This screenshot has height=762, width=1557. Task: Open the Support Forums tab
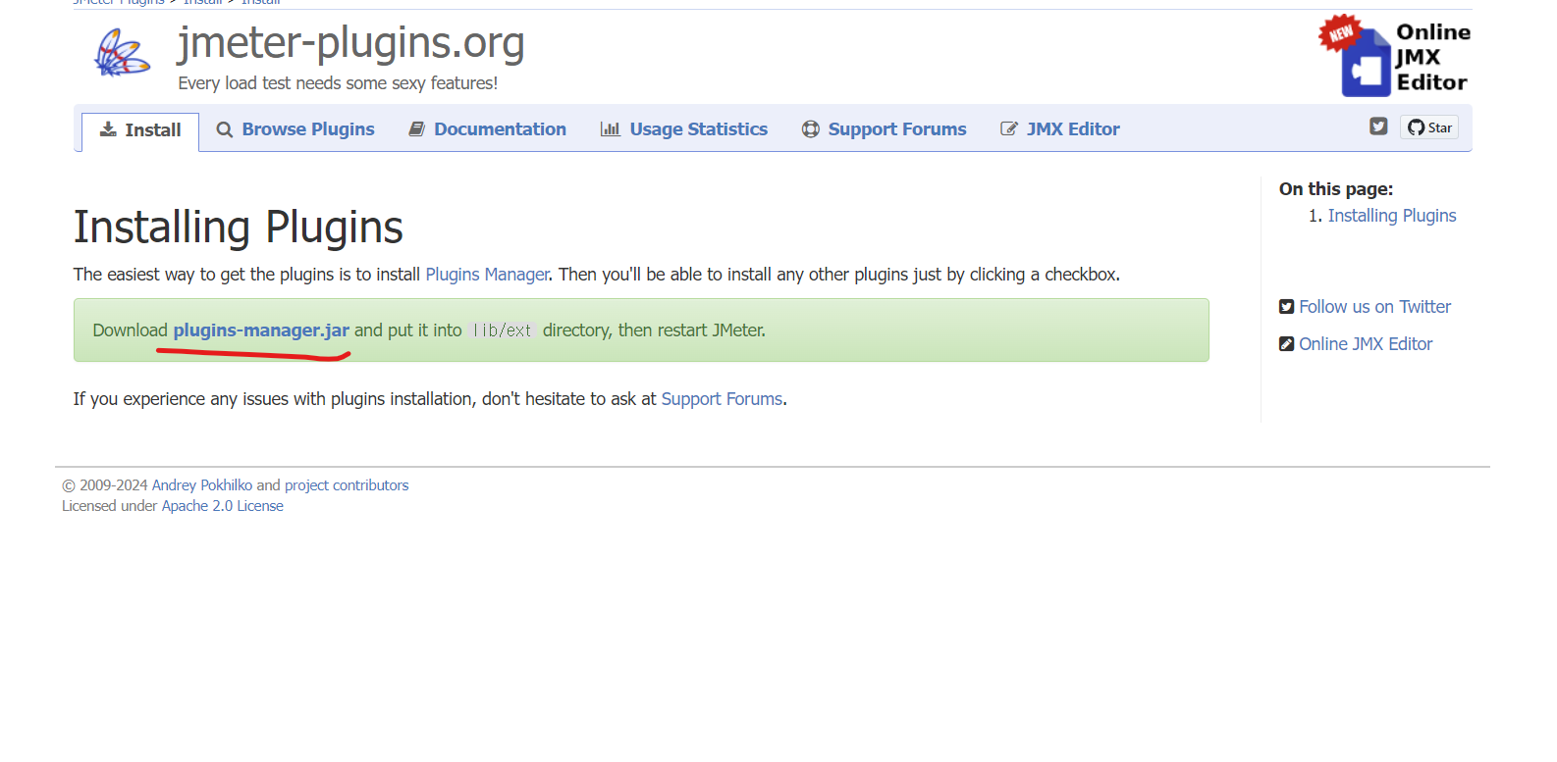click(x=885, y=129)
